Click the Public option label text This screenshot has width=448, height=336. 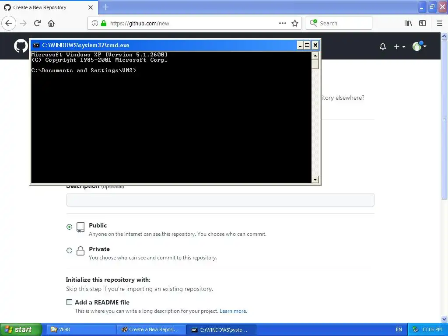pos(98,225)
